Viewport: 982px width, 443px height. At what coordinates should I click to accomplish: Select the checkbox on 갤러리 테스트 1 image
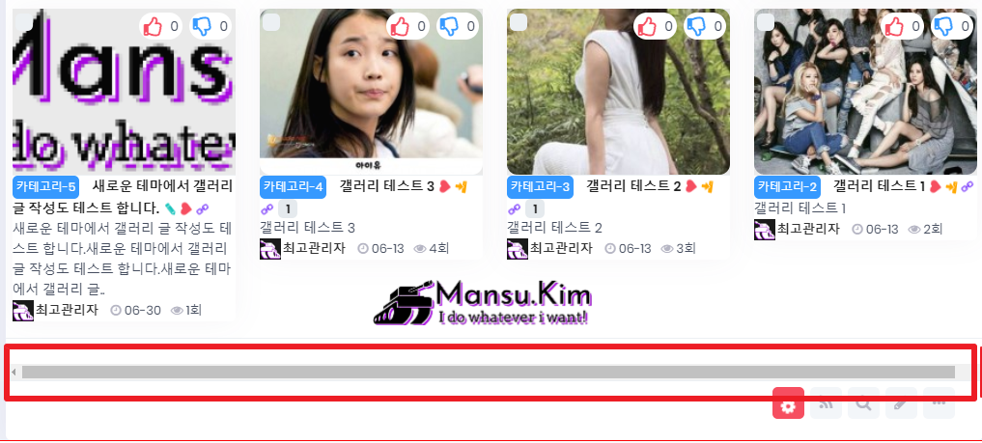pyautogui.click(x=766, y=22)
